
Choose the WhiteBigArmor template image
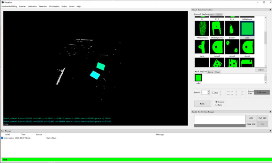(x=217, y=28)
